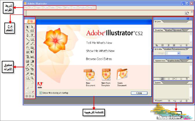Open the Object menu
This screenshot has width=195, height=121.
pos(38,8)
